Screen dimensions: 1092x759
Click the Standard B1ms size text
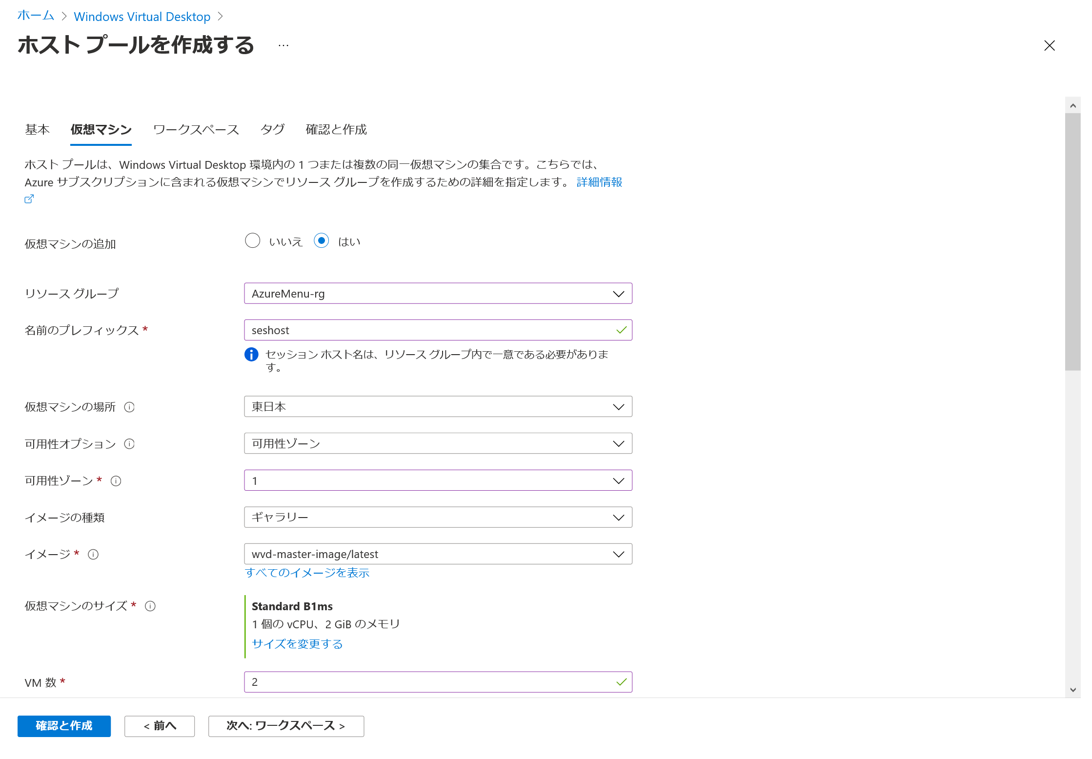pos(292,607)
